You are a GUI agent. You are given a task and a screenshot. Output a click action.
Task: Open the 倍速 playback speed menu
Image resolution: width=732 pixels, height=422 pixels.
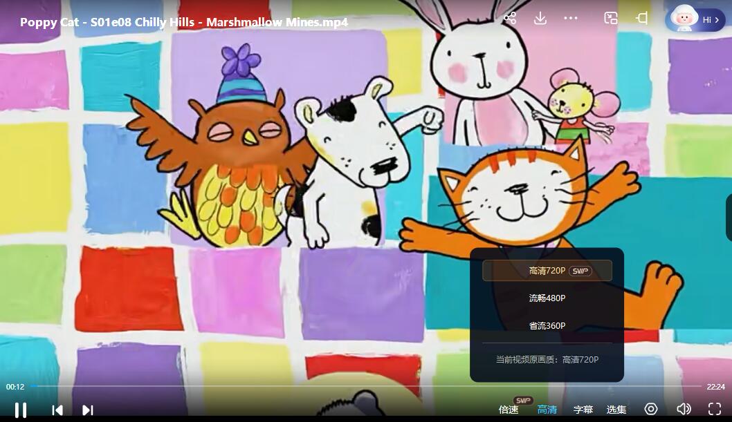509,410
